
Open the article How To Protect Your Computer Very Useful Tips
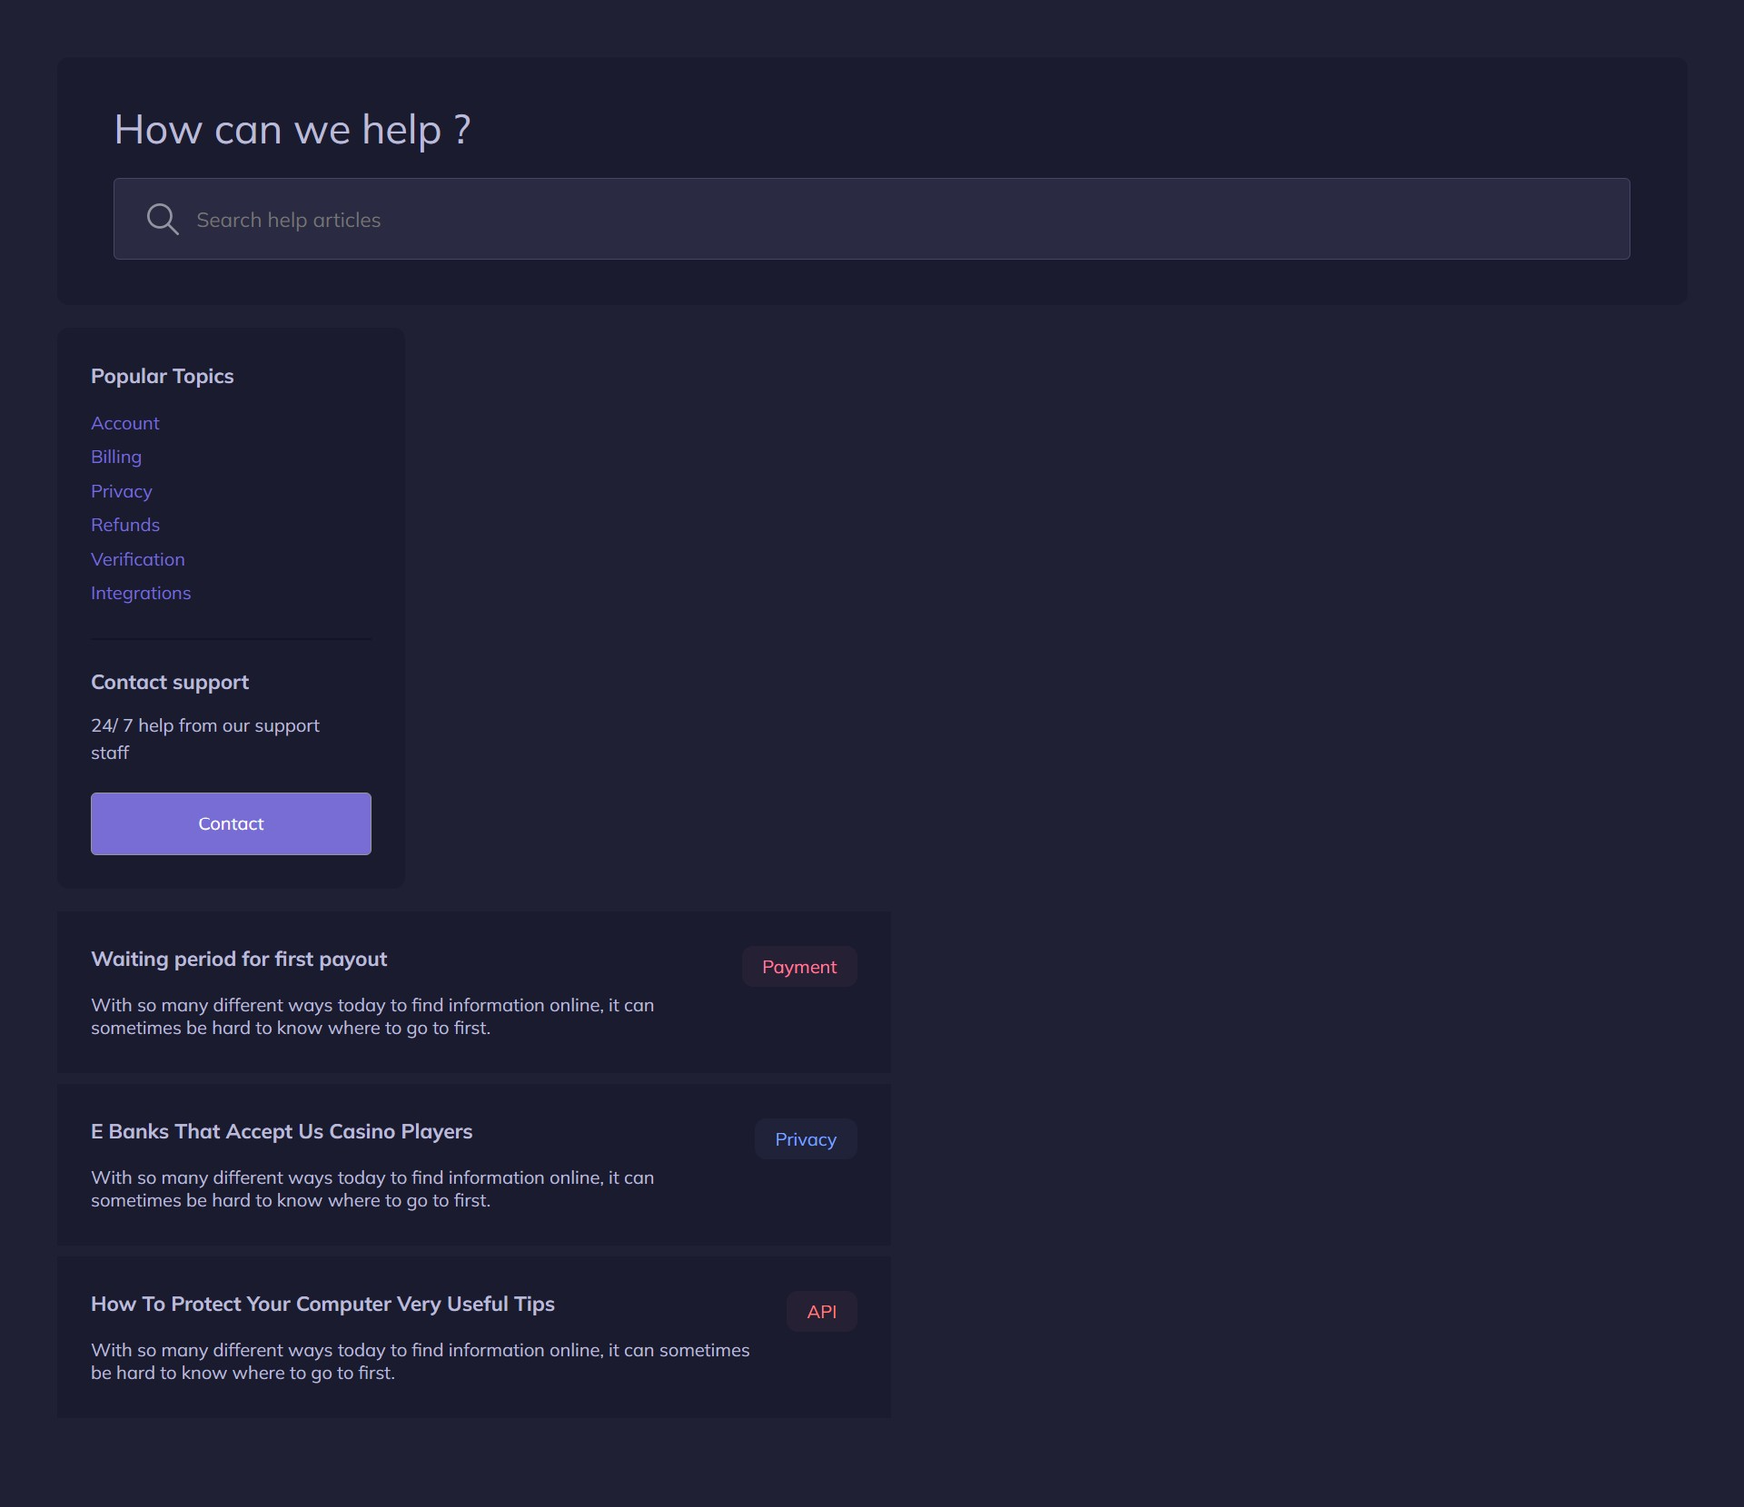[x=322, y=1304]
